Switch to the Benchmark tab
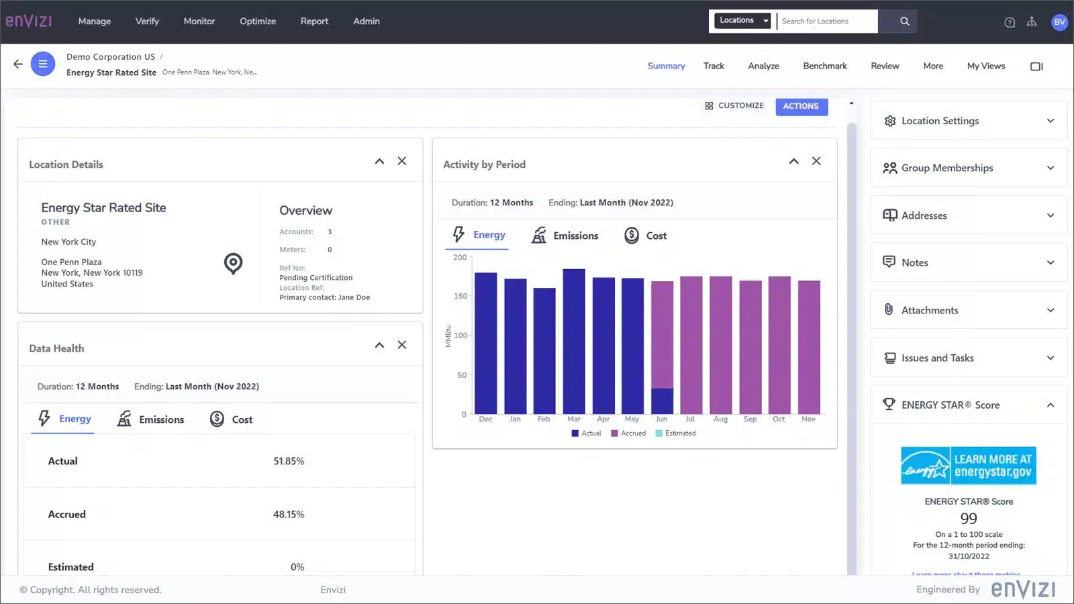Viewport: 1074px width, 604px height. click(824, 66)
